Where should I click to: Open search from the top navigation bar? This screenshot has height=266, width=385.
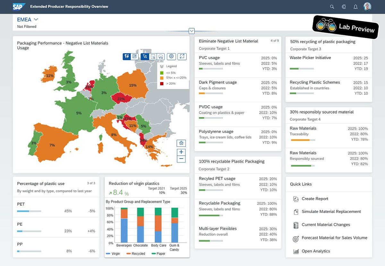tap(332, 6)
